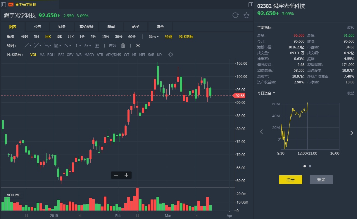357x219 pixels.
Task: Switch to the 财务 tab
Action: click(62, 27)
